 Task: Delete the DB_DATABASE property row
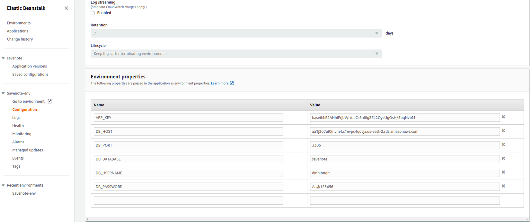503,158
